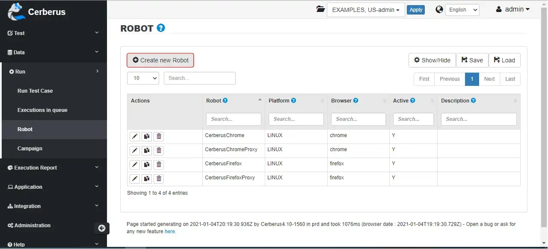This screenshot has height=249, width=548.
Task: Duplicate the CerberusChromeProxy robot
Action: 147,151
